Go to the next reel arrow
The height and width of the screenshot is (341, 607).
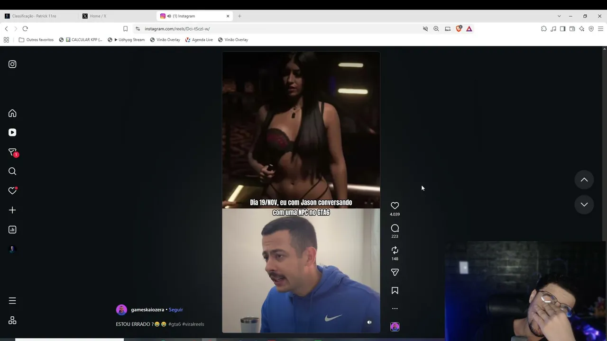(584, 205)
